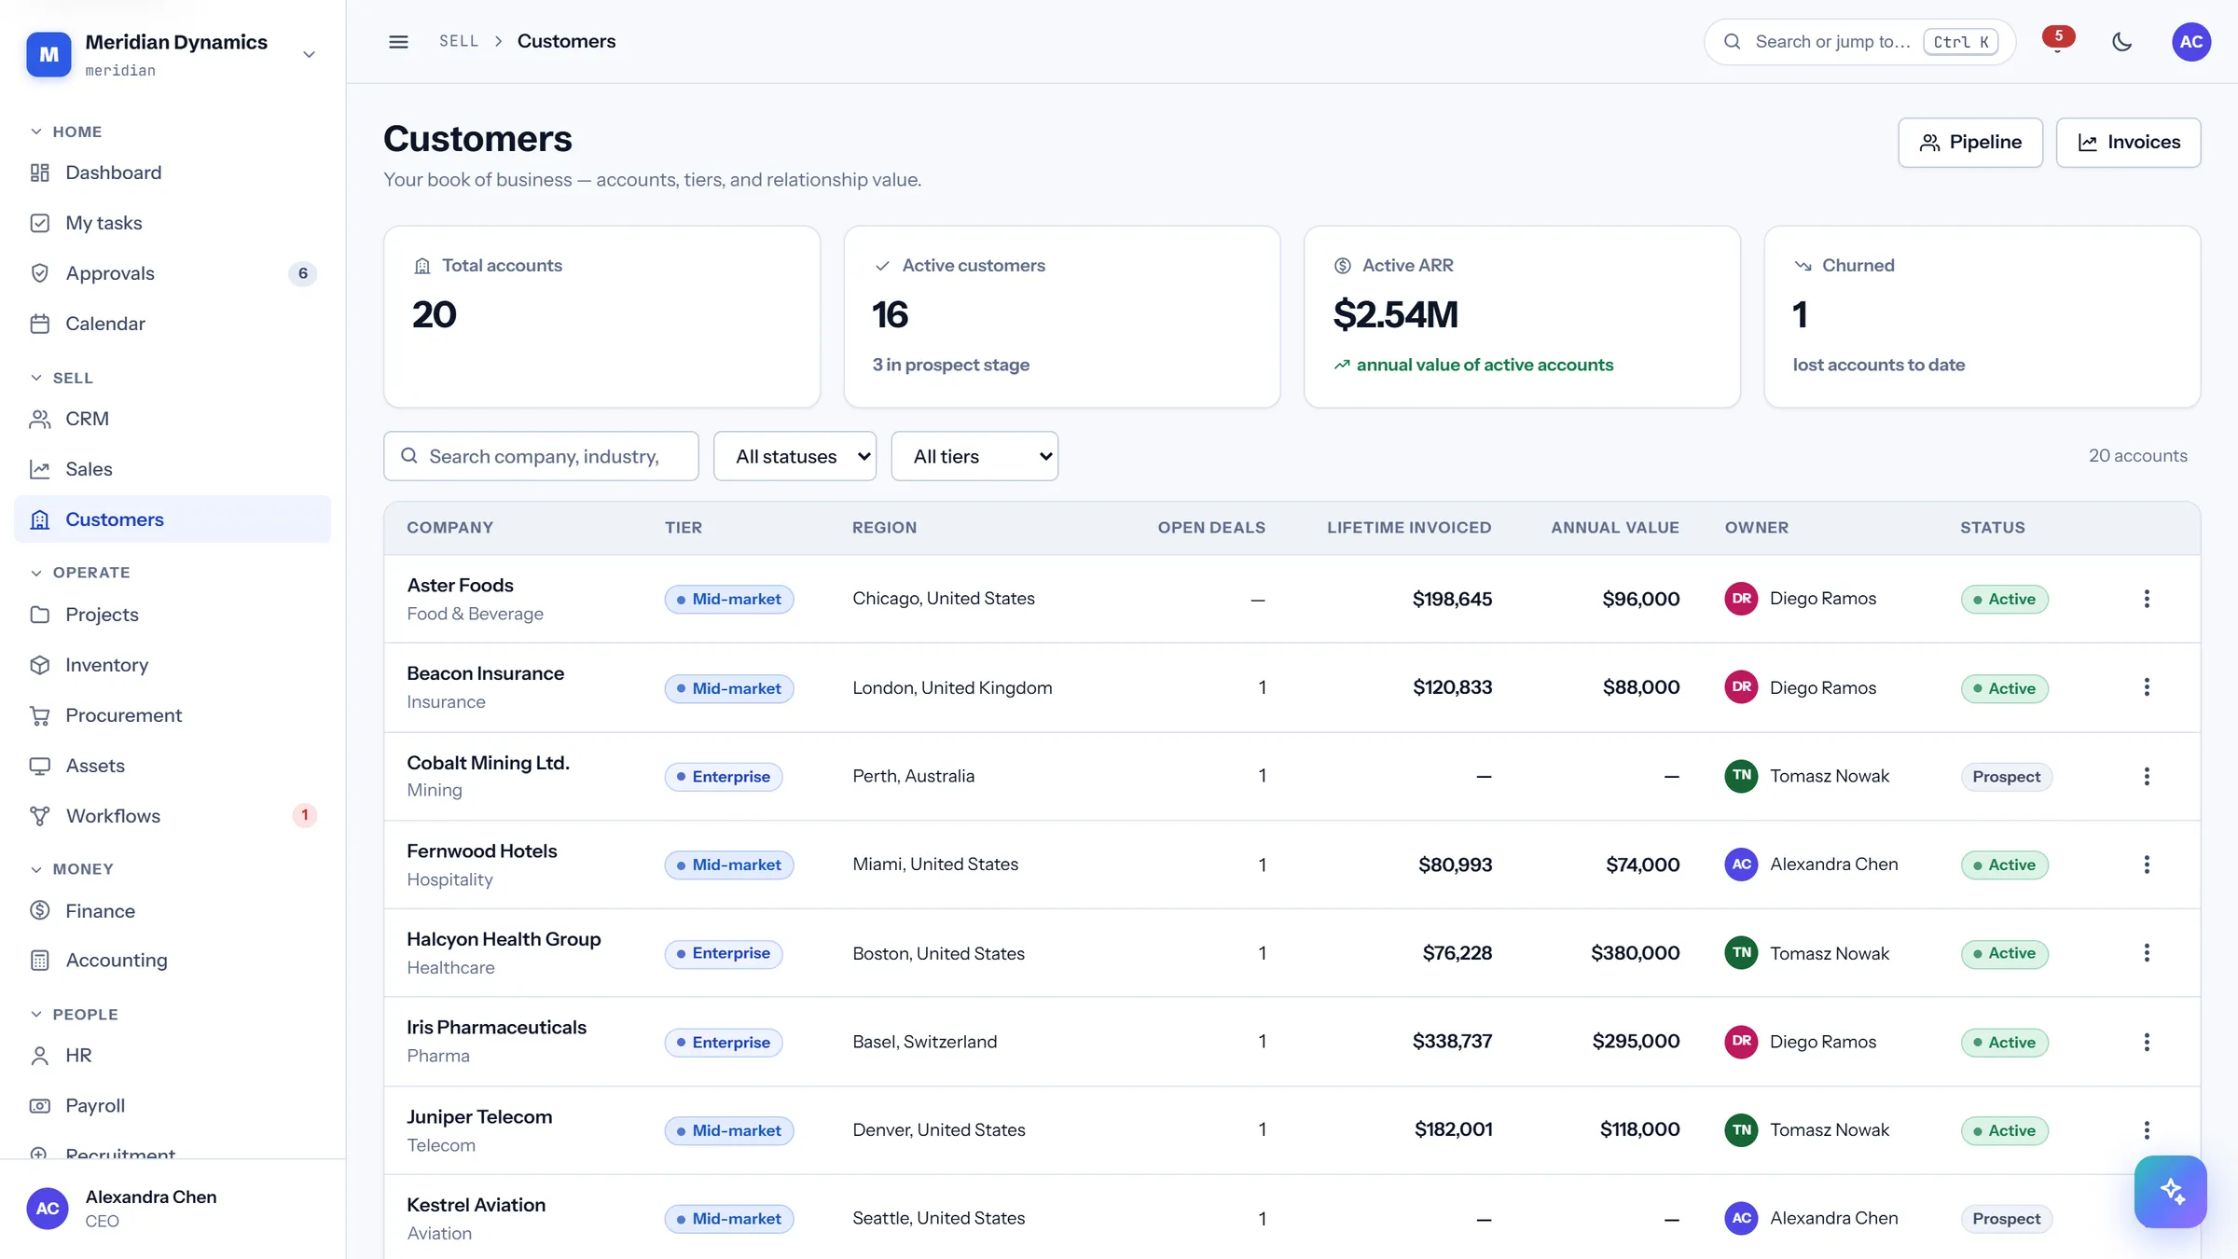Open AC user avatar menu
The image size is (2238, 1259).
(2191, 42)
